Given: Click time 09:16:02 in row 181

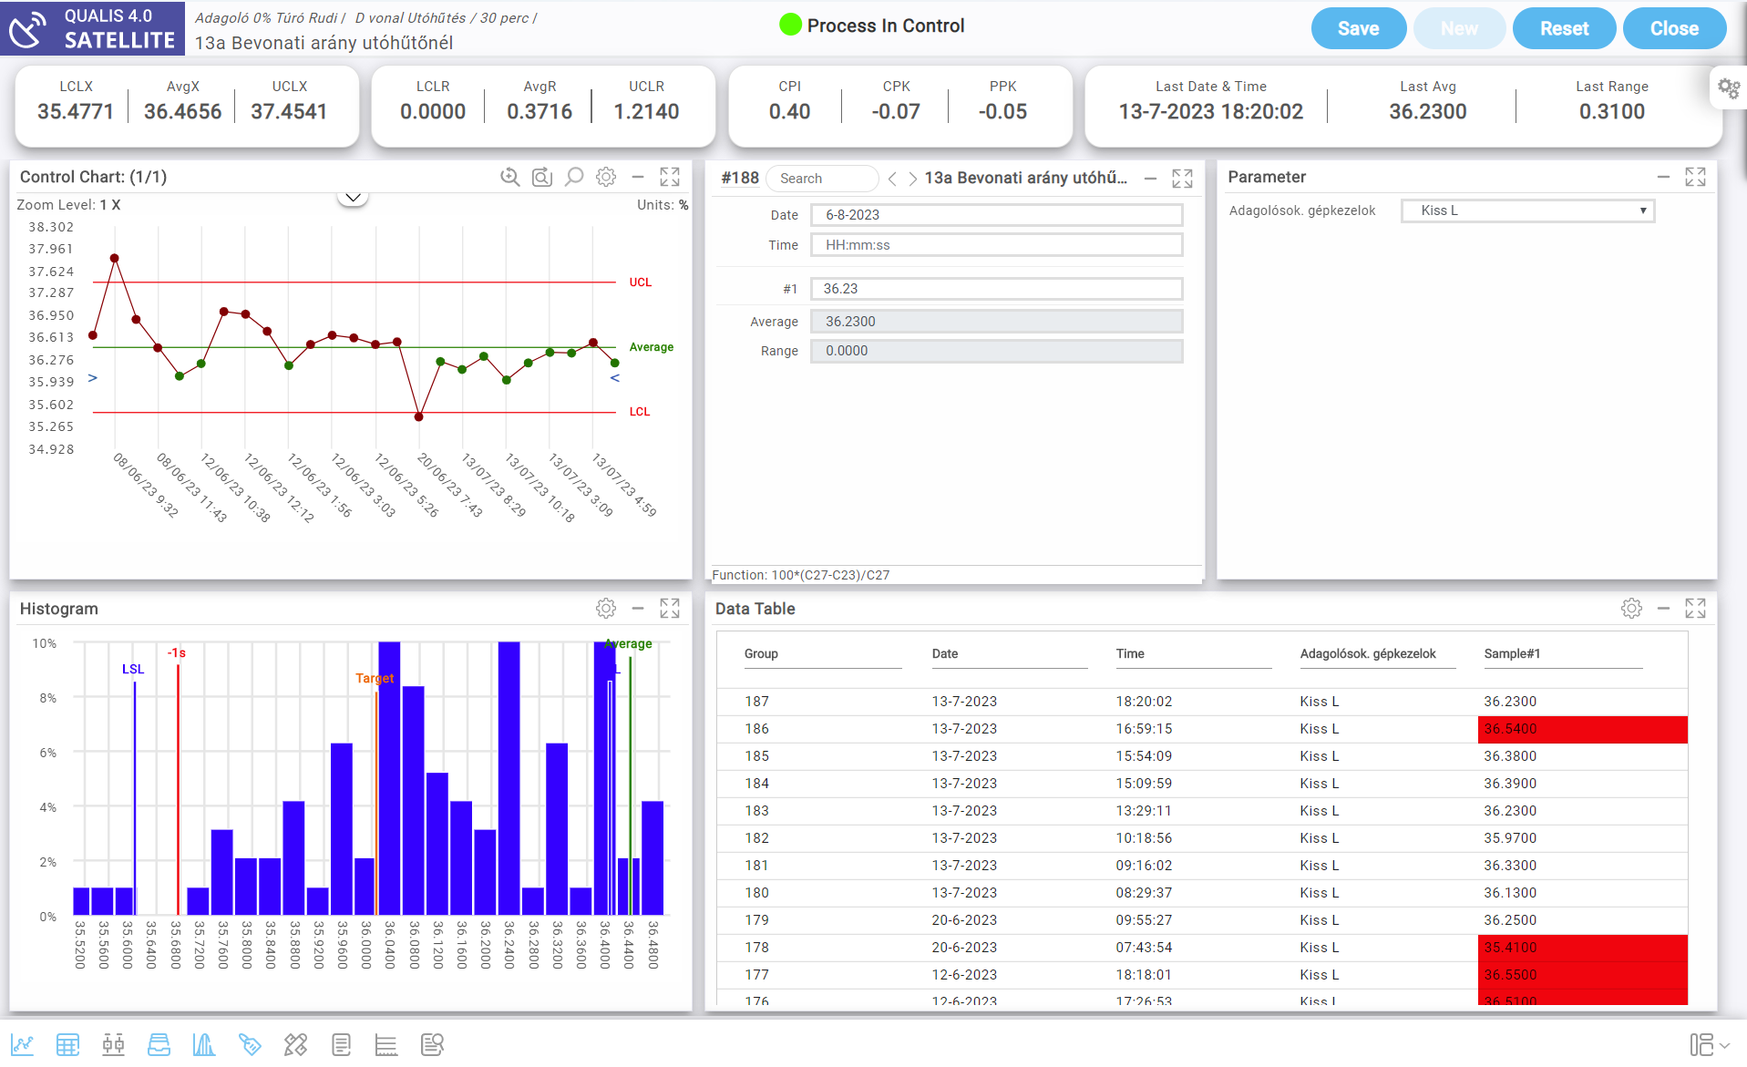Looking at the screenshot, I should 1144,866.
